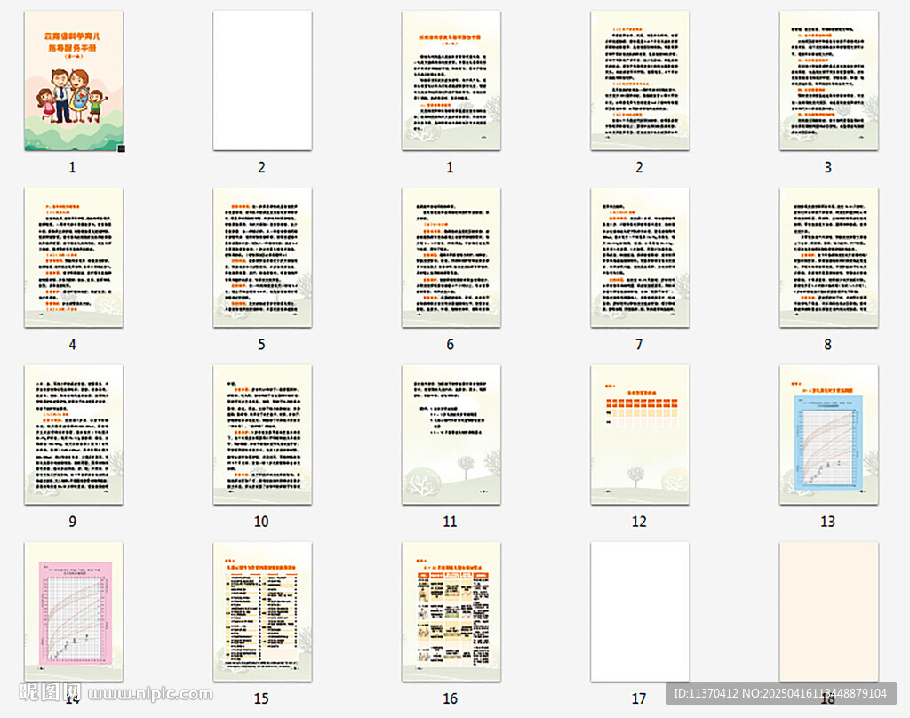Select page 7 thumbnail
910x718 pixels.
pyautogui.click(x=640, y=257)
